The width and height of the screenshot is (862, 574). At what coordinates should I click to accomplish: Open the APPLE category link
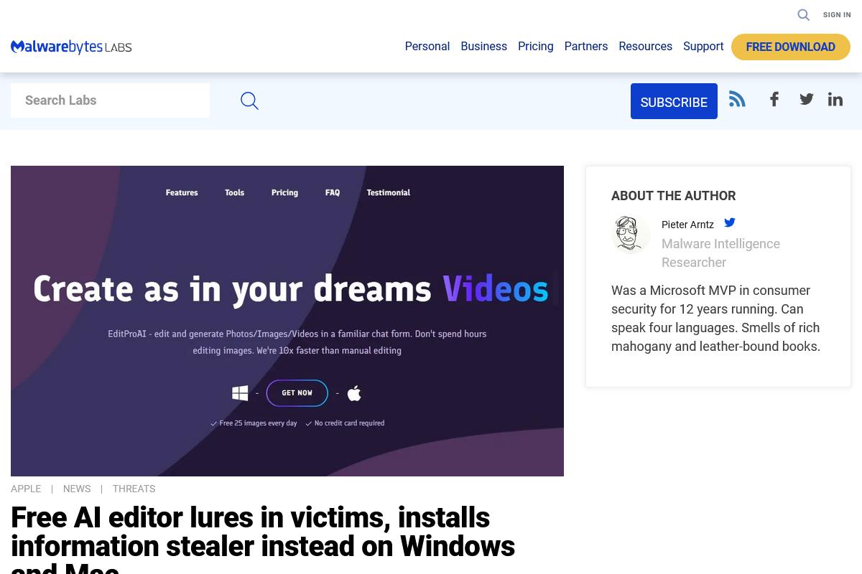click(26, 489)
